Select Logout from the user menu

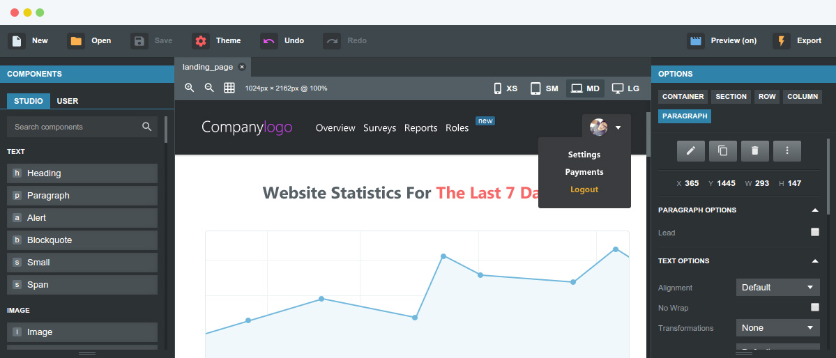tap(584, 189)
